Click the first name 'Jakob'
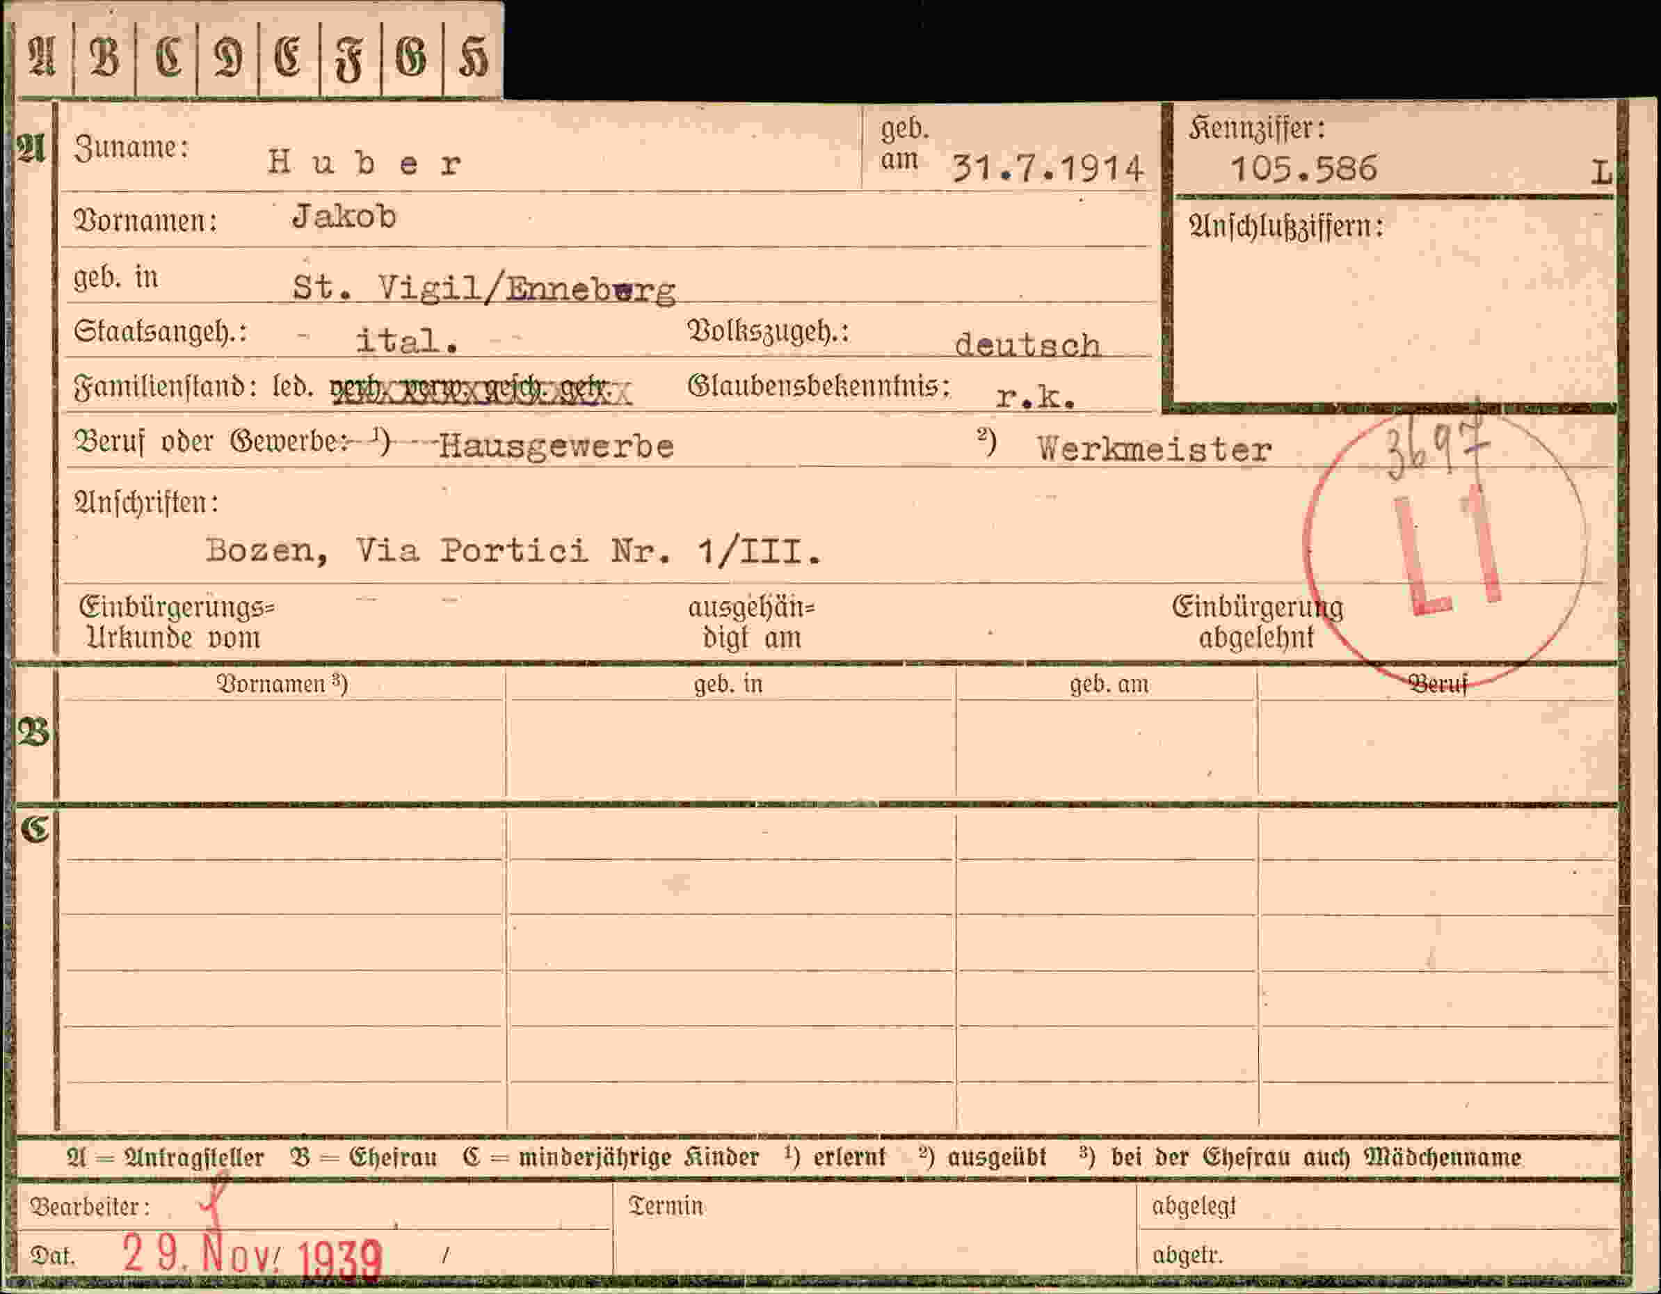 (x=344, y=218)
